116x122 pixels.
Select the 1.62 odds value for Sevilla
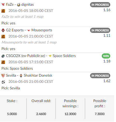(107, 81)
